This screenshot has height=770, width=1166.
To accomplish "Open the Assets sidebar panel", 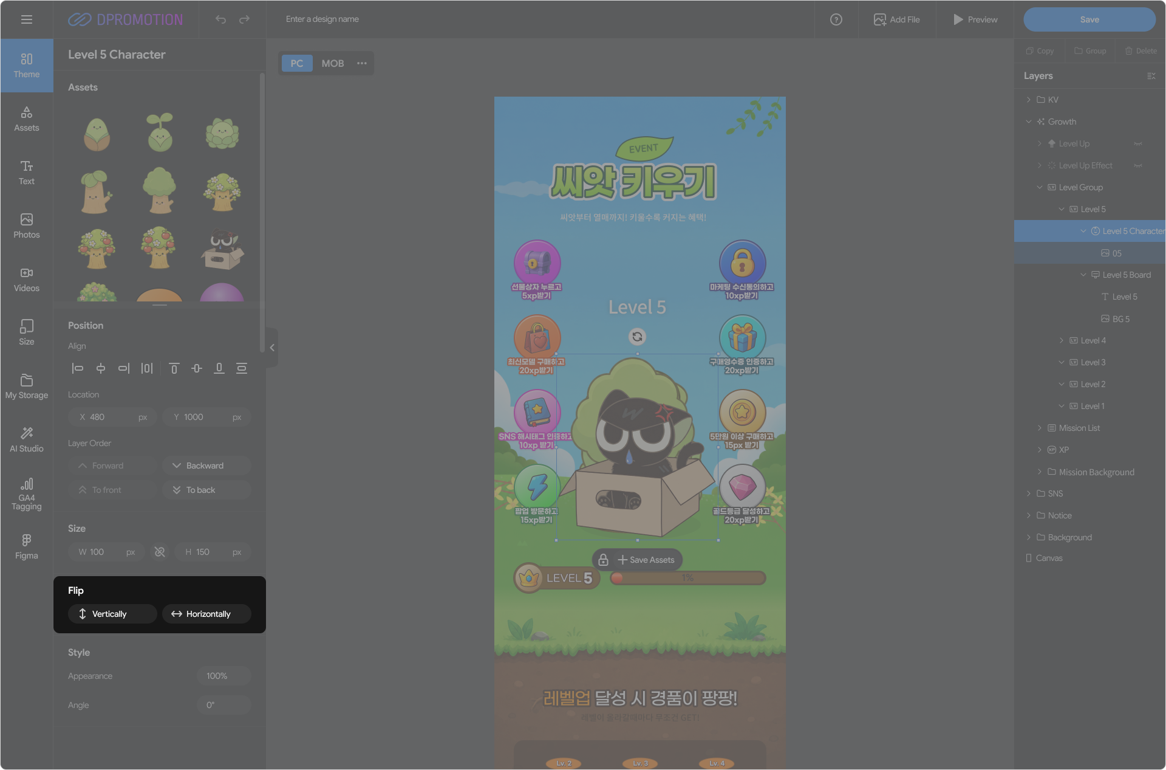I will 27,119.
